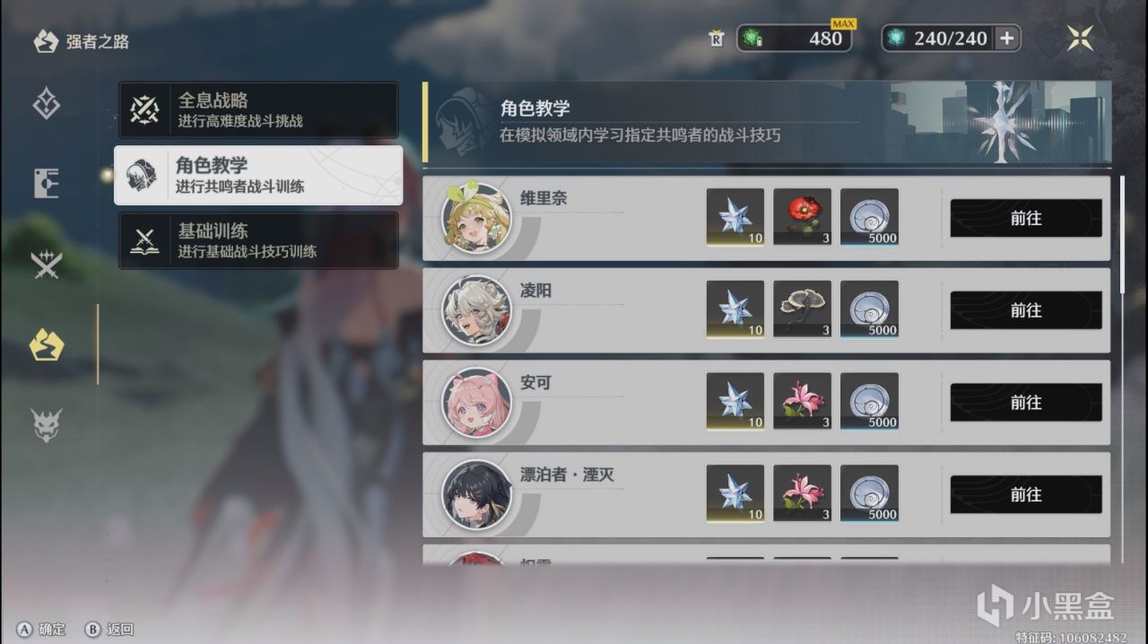Click shell credit 5000 reward for 凌阳
1148x644 pixels.
coord(869,309)
